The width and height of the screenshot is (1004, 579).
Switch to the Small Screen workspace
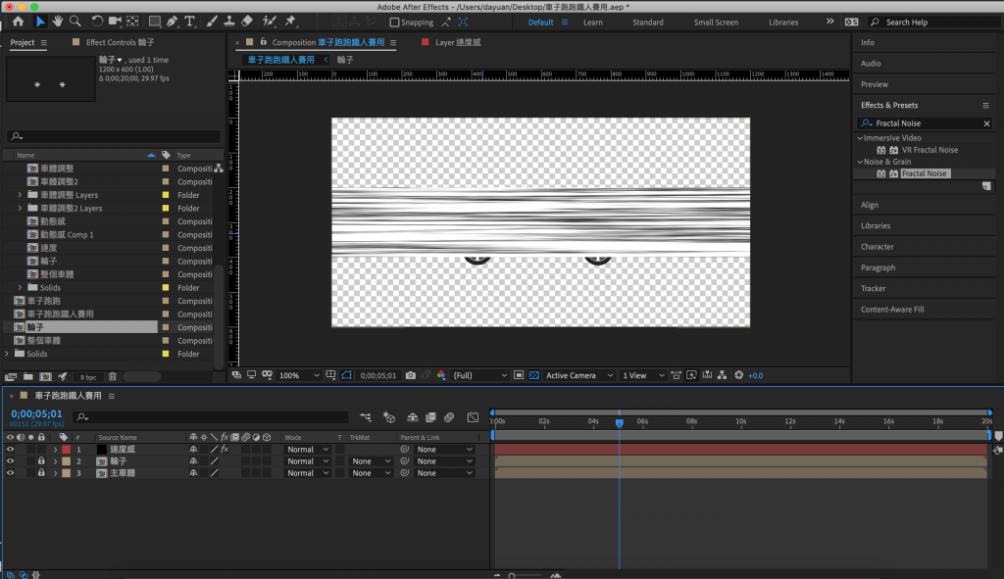pyautogui.click(x=716, y=23)
